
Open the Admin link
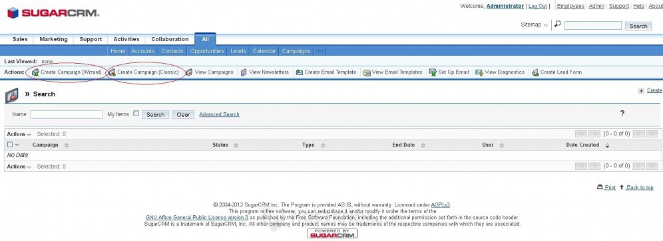(596, 6)
